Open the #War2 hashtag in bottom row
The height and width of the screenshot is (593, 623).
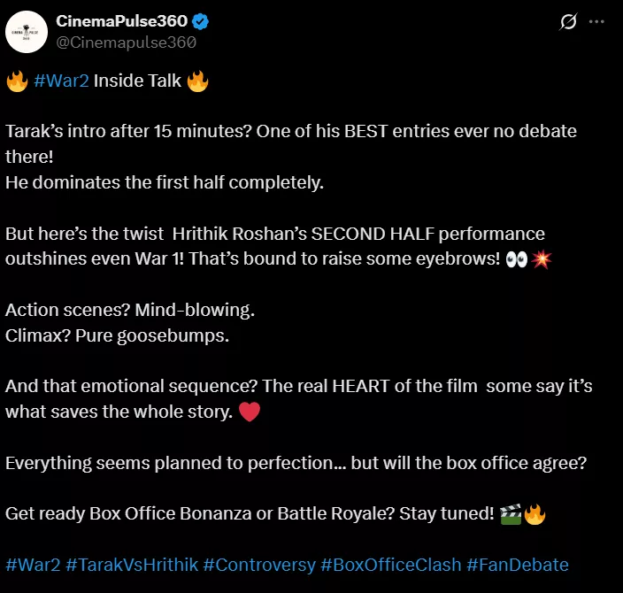pos(32,564)
